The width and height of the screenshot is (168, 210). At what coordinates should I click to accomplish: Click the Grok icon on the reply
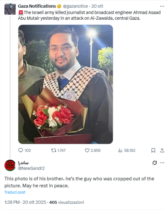click(154, 163)
